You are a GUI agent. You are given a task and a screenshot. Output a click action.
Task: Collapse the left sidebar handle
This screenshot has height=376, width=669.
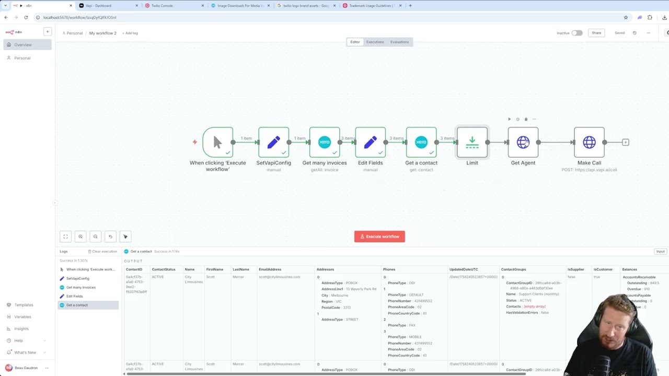(x=55, y=203)
